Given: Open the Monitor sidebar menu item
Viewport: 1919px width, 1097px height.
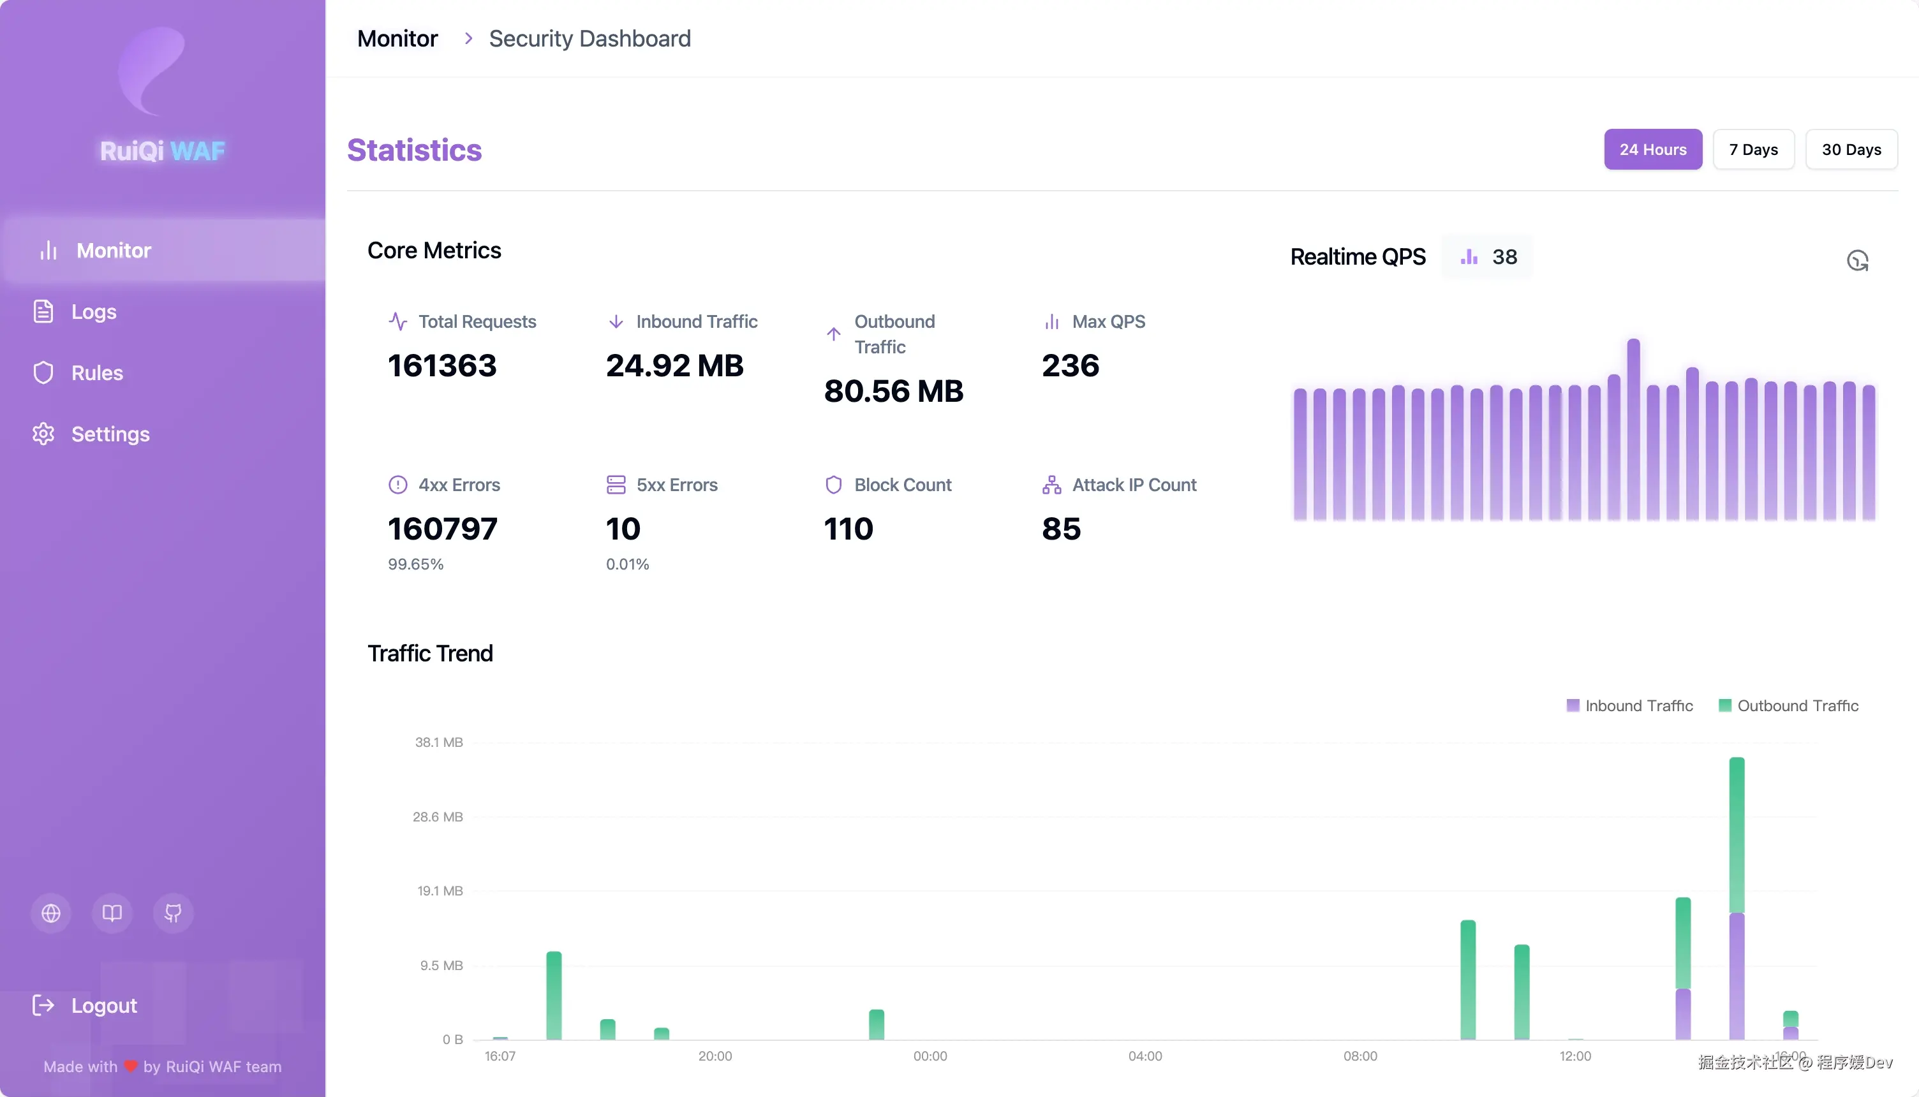Looking at the screenshot, I should click(113, 250).
